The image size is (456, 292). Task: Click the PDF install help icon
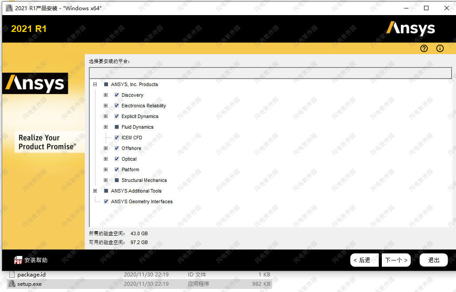(18, 260)
